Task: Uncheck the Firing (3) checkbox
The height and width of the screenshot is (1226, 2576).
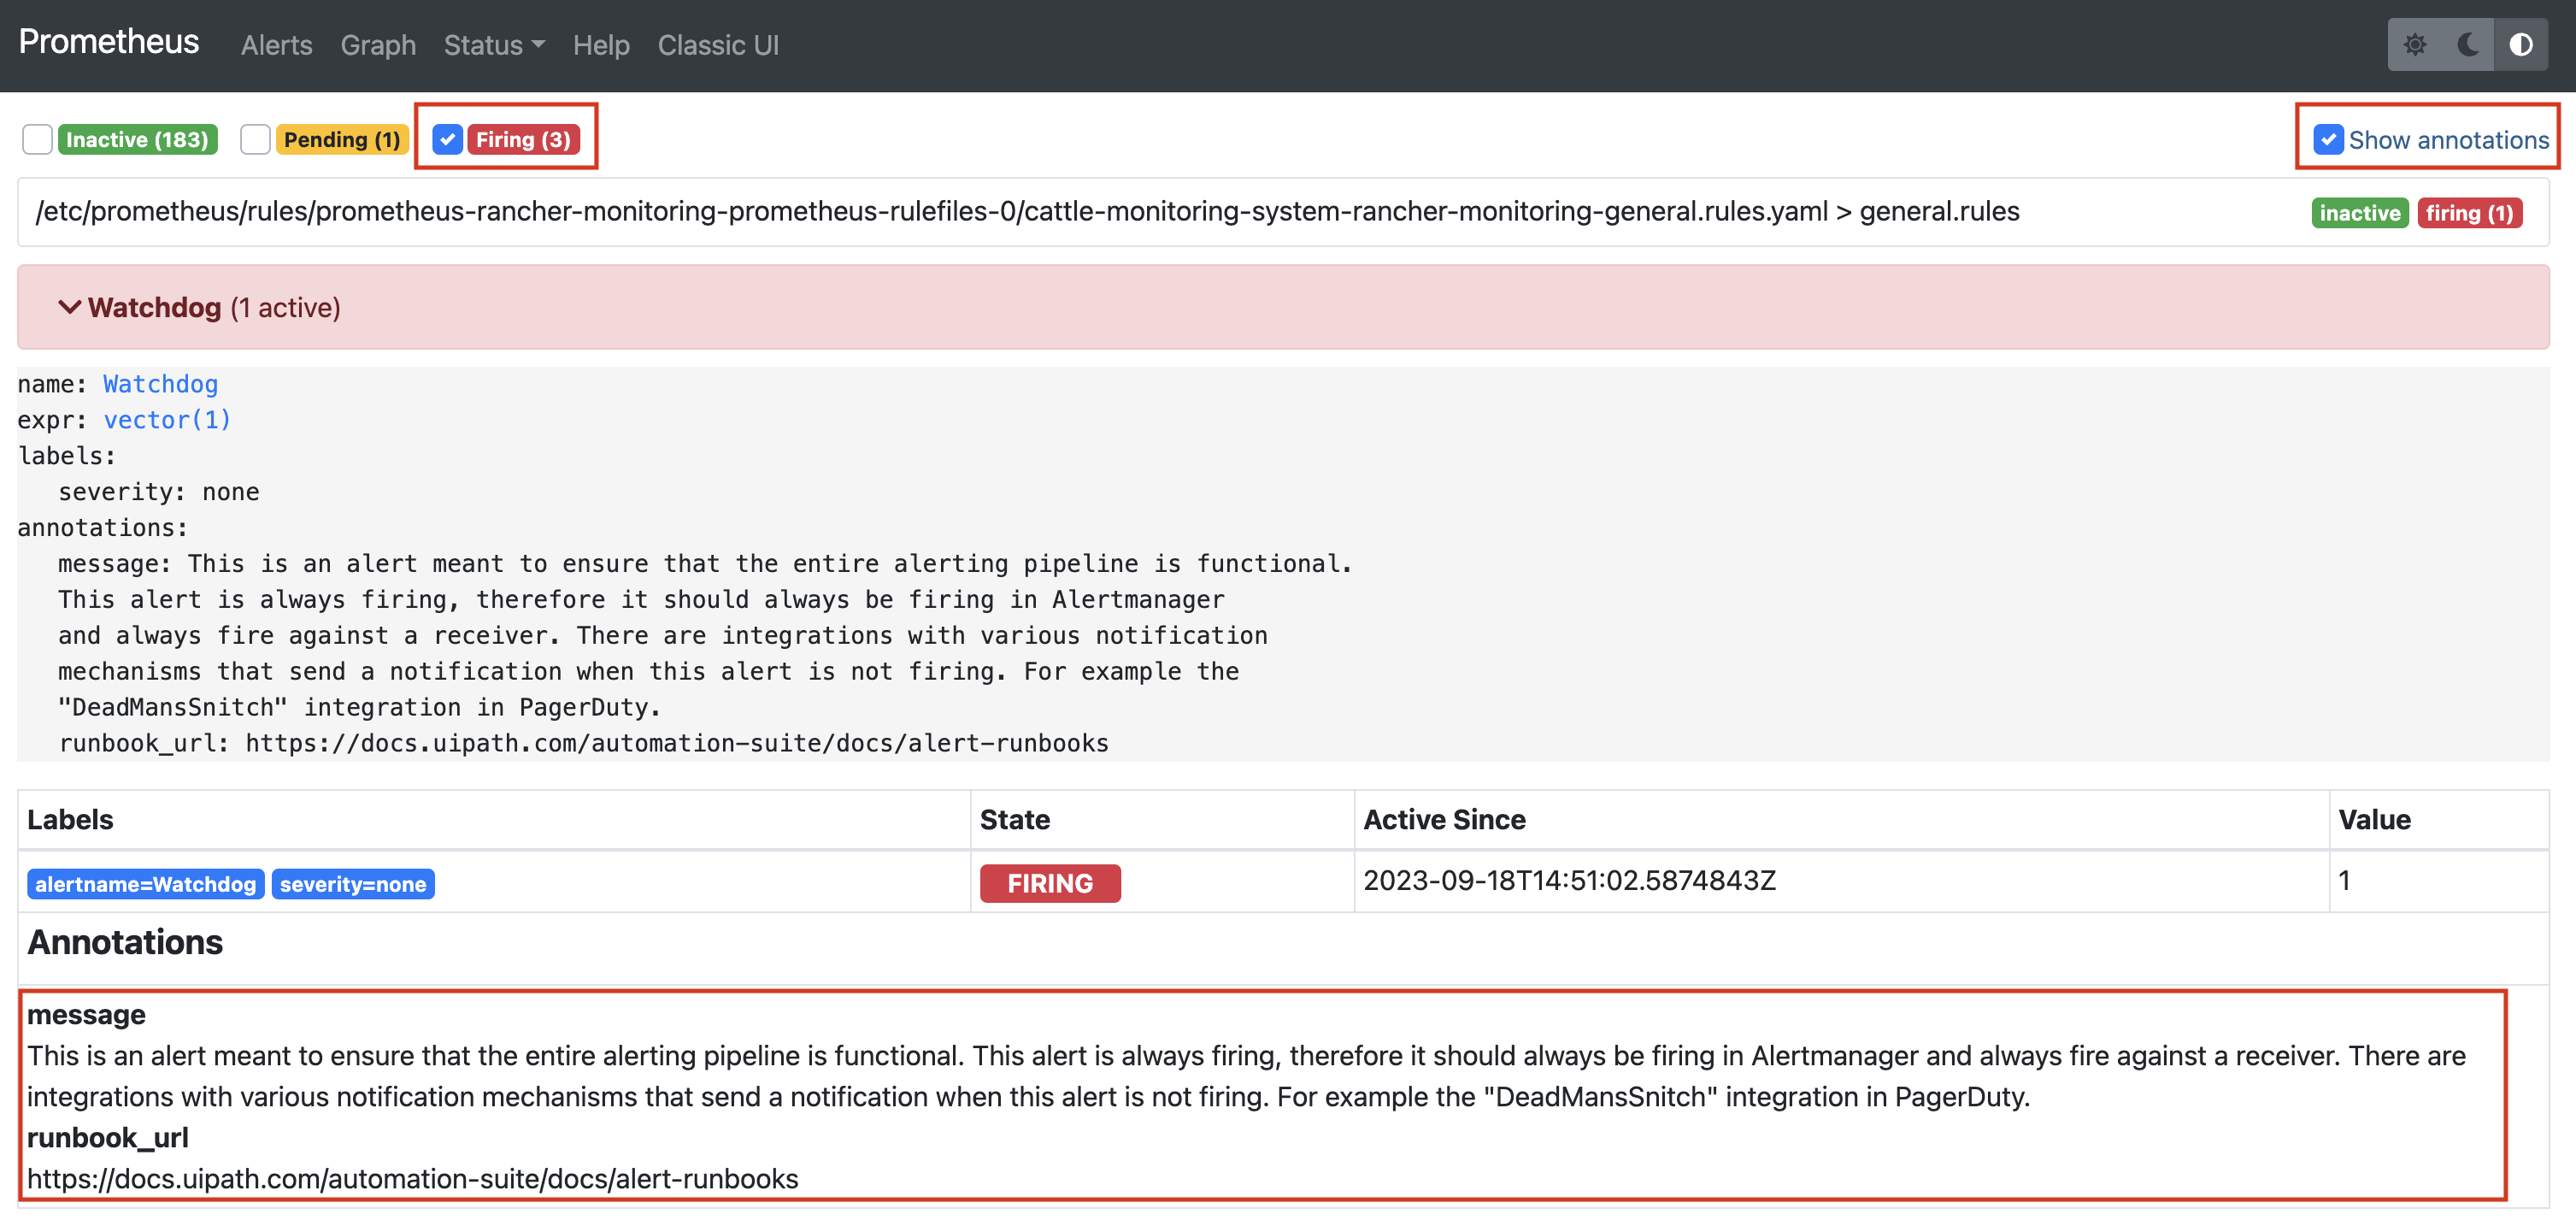Action: click(x=447, y=139)
